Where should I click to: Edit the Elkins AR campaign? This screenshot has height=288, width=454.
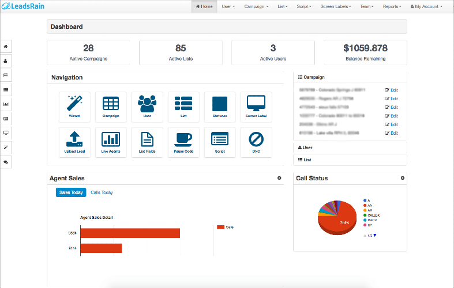click(392, 124)
